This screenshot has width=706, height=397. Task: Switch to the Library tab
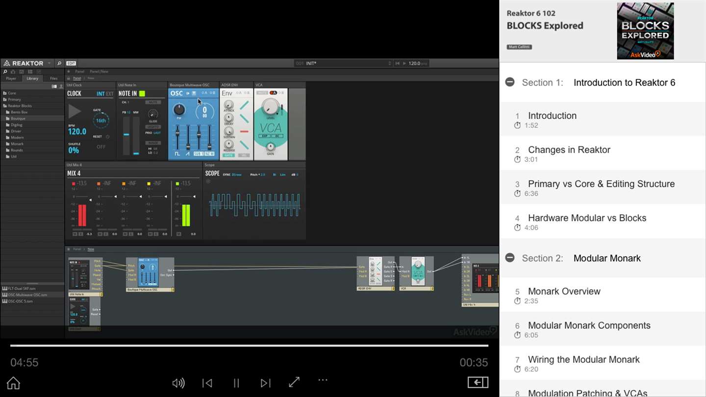(32, 78)
